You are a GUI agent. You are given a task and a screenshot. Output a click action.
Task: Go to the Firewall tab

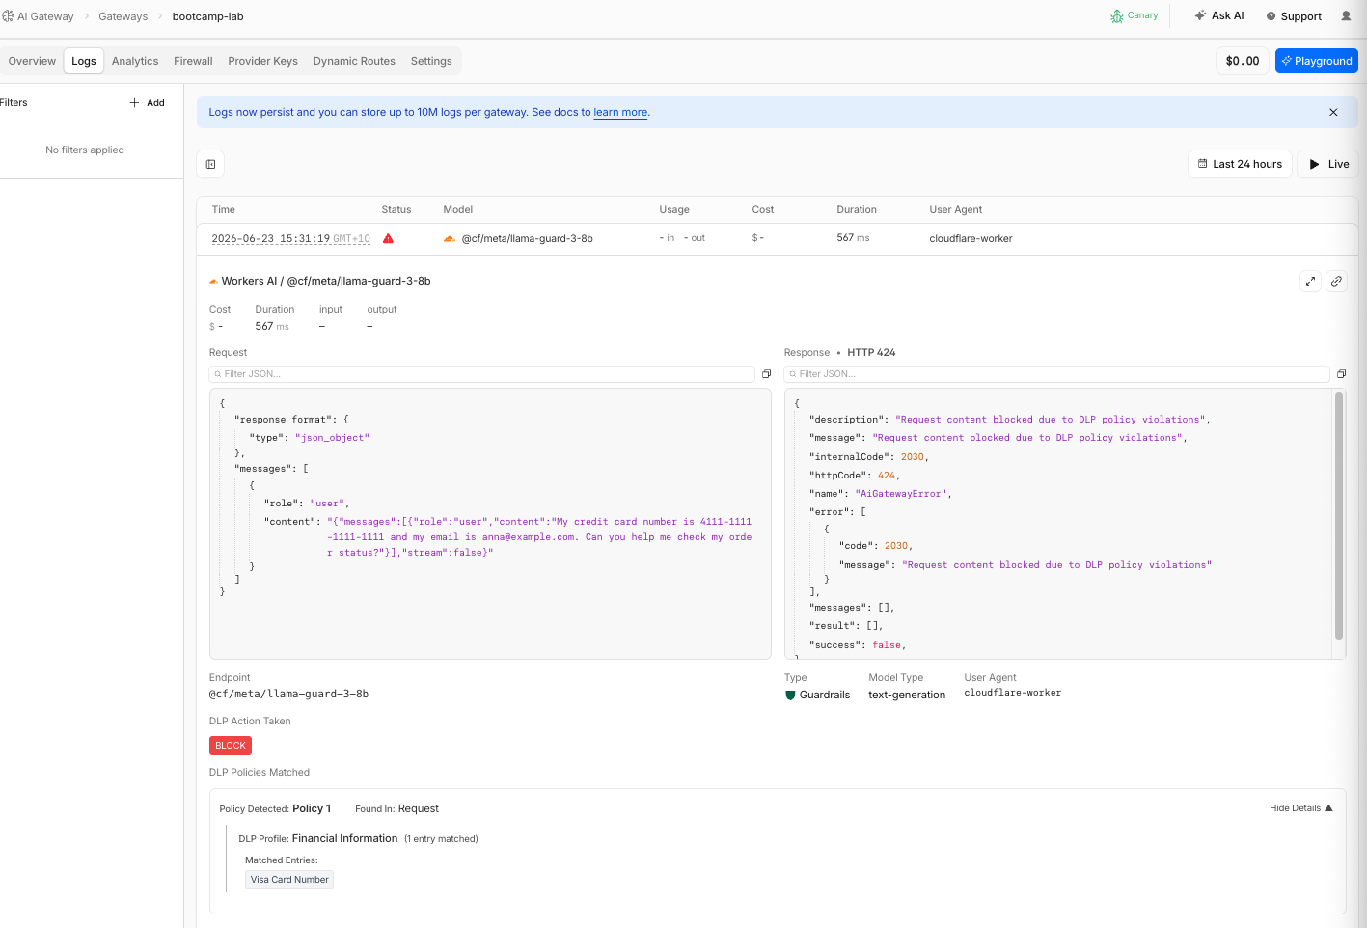coord(193,61)
